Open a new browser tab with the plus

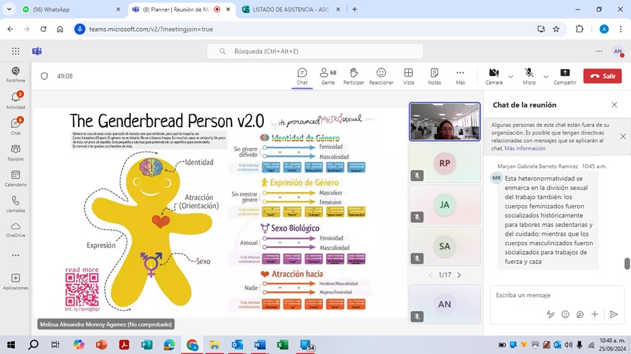click(354, 10)
